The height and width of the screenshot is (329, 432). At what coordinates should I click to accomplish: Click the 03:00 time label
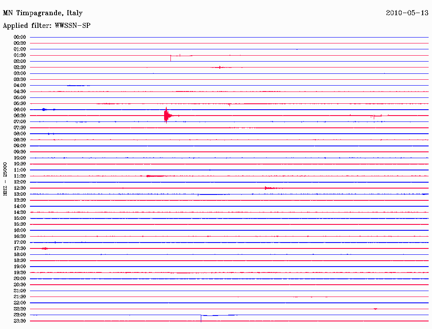click(x=20, y=73)
